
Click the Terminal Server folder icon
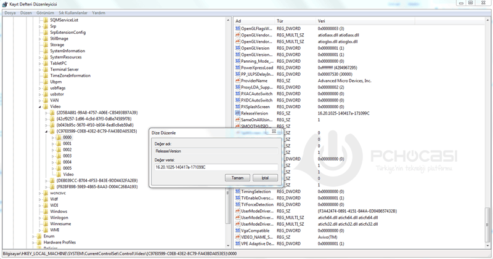[x=46, y=70]
